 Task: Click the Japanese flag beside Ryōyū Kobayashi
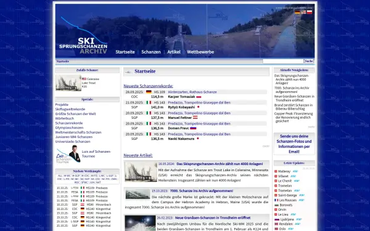198,107
